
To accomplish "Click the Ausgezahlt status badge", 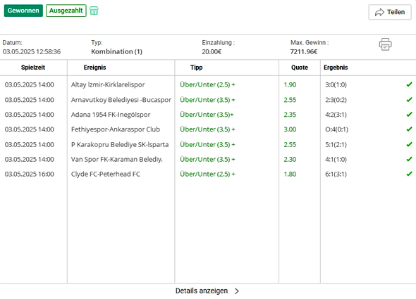I will (x=66, y=11).
